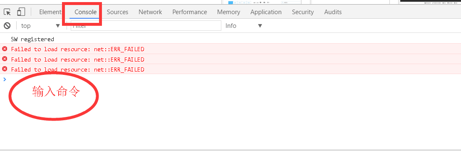Open the Application tab

click(266, 12)
